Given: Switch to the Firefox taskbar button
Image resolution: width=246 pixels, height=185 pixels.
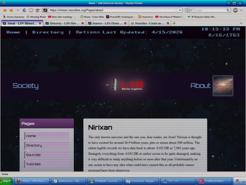Looking at the screenshot, I should point(32,181).
